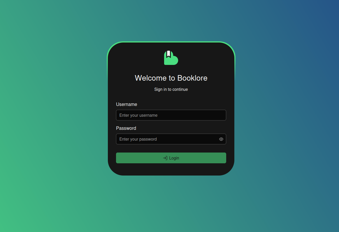Screen dimensions: 339x232
Task: Click the green top border of login card
Action: click(x=171, y=42)
